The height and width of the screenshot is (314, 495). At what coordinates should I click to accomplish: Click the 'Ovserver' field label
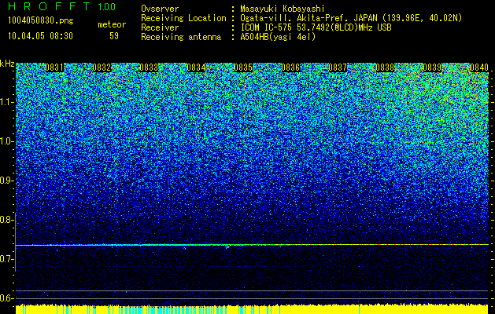click(x=160, y=9)
